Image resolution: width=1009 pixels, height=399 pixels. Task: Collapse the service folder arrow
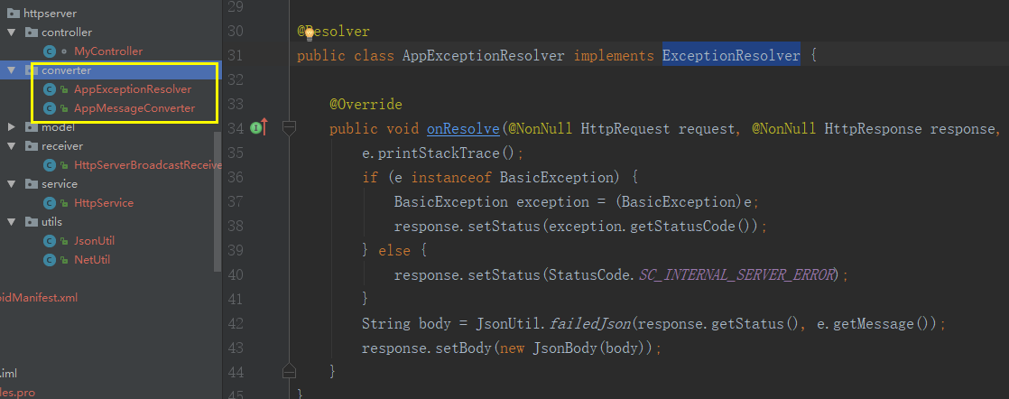(x=12, y=184)
